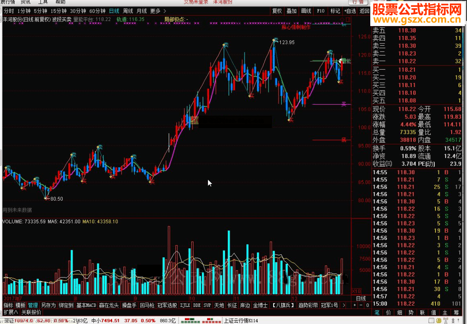Viewport: 467px width, 324px height.
Task: Switch chart to 分时 intraday view
Action: (x=9, y=11)
